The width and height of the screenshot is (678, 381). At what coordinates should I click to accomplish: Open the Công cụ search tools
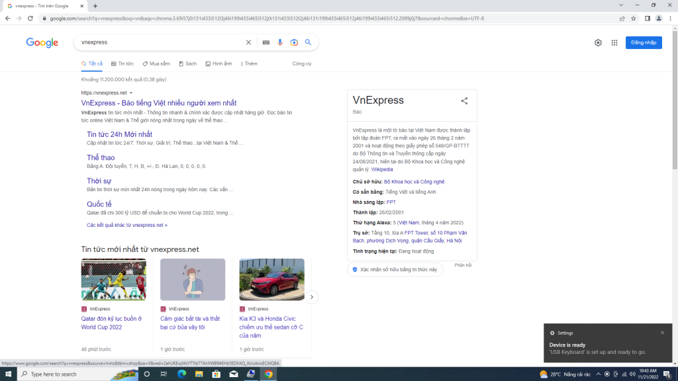click(x=302, y=63)
